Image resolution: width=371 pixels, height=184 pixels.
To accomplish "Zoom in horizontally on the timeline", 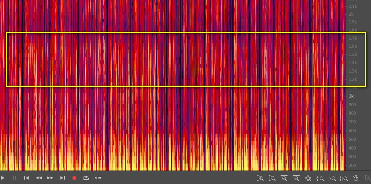I will click(284, 178).
